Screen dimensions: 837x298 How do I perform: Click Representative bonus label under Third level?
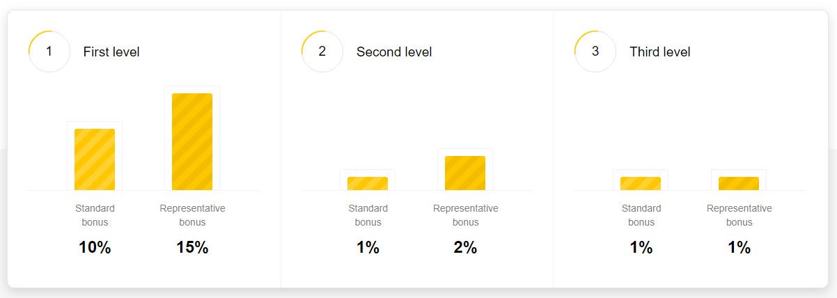(x=740, y=215)
